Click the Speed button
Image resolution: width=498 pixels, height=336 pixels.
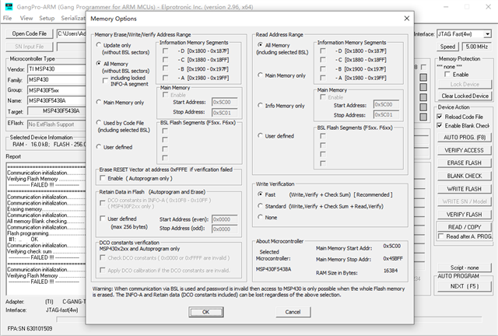click(x=447, y=47)
